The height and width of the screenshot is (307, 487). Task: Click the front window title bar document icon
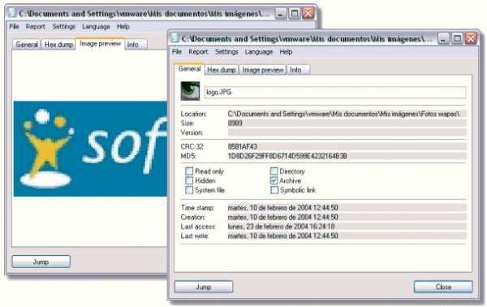tap(175, 38)
